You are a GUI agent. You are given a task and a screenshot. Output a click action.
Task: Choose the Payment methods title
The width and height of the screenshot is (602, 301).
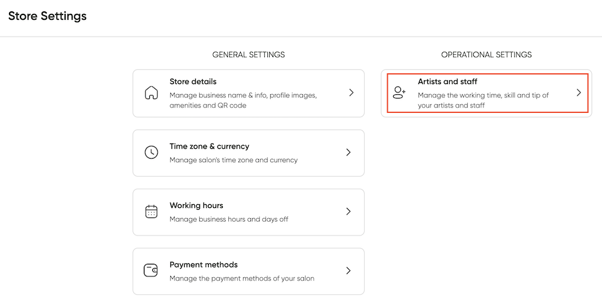pyautogui.click(x=203, y=264)
